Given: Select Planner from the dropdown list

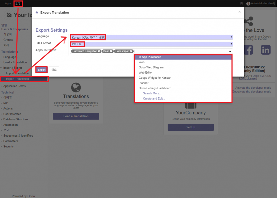Looking at the screenshot, I should (x=183, y=83).
